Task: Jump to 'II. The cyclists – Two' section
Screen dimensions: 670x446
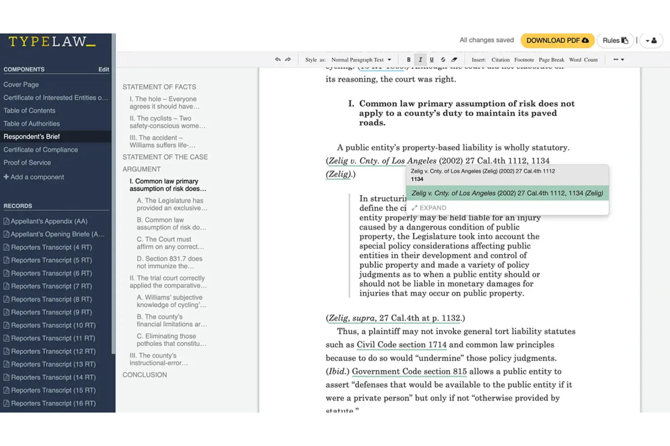Action: [x=167, y=122]
